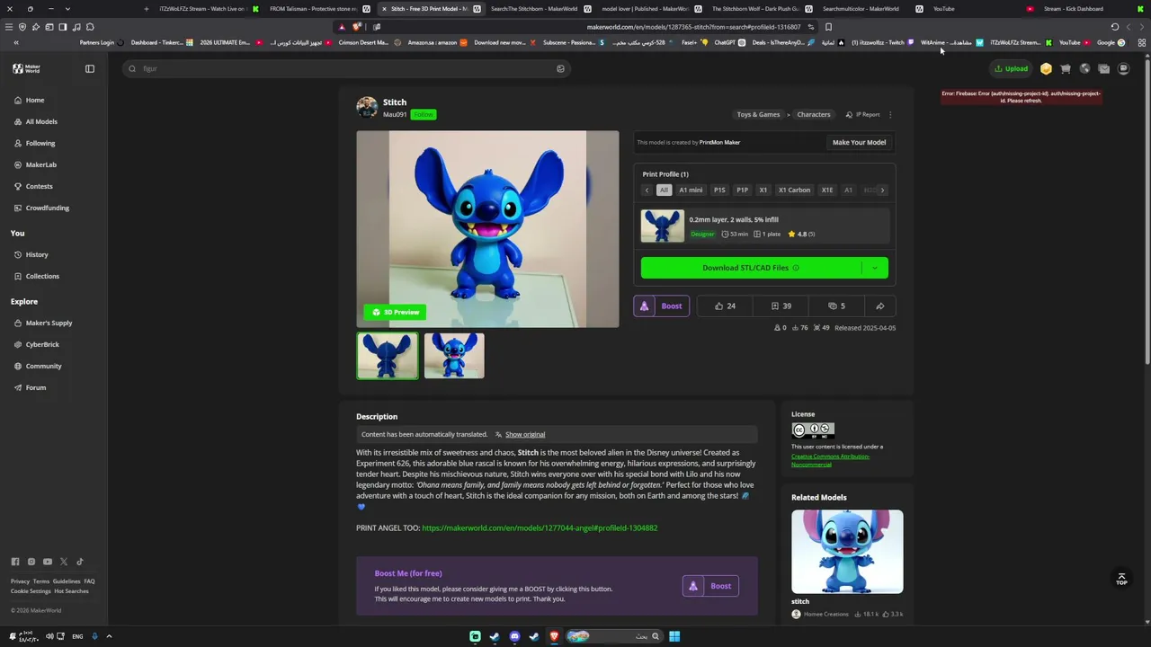Select the A1 mini printer filter
This screenshot has width=1151, height=647.
pyautogui.click(x=691, y=191)
